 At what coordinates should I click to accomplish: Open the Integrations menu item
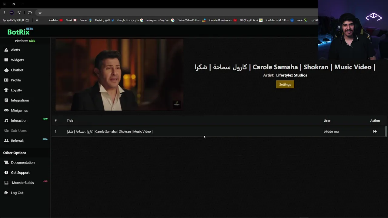[20, 100]
